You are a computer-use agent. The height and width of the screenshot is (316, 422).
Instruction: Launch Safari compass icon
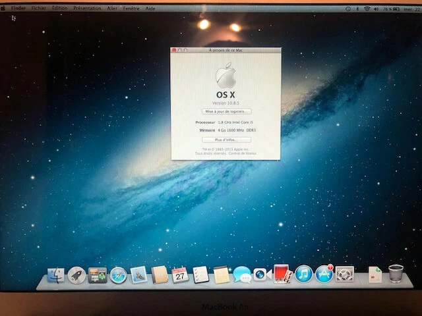118,275
